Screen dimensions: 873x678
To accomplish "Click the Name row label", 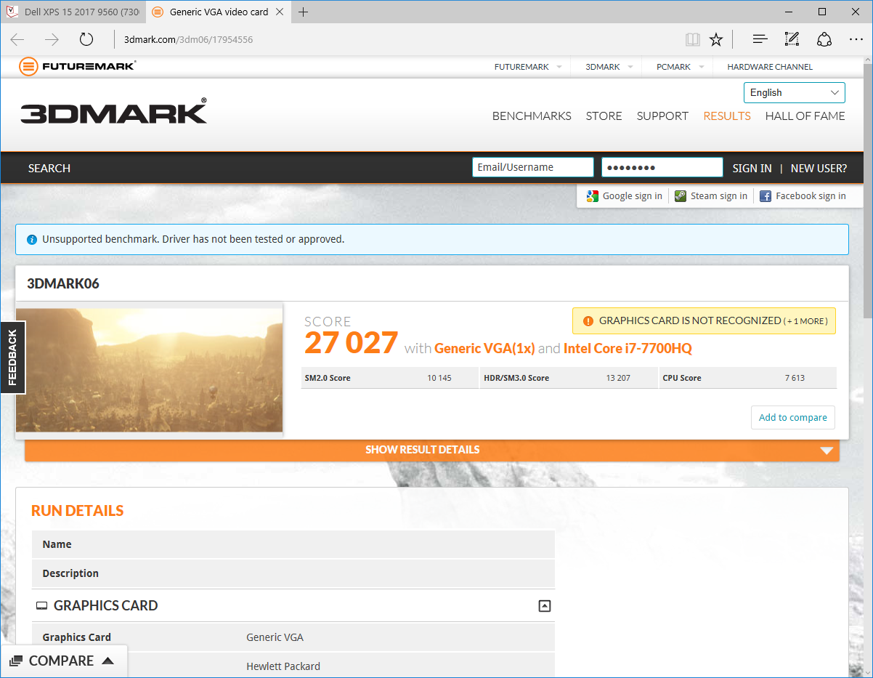I will [x=57, y=544].
